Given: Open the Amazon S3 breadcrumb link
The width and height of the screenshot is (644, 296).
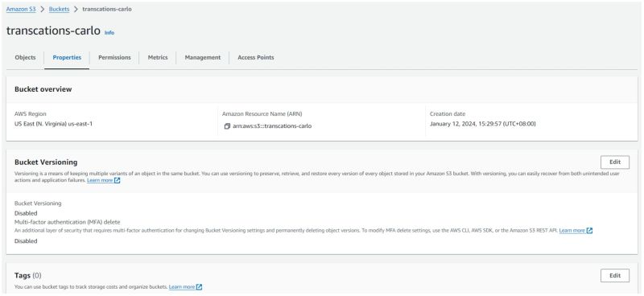Looking at the screenshot, I should (21, 9).
